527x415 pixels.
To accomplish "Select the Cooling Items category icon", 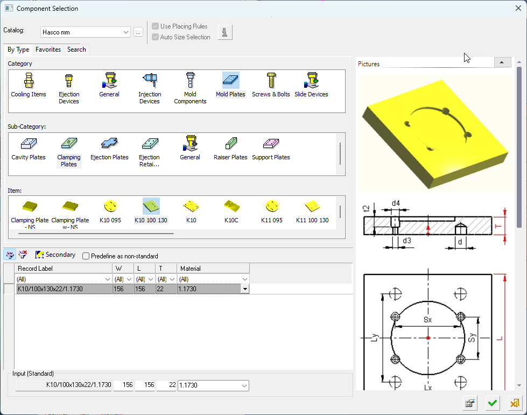I will coord(29,82).
